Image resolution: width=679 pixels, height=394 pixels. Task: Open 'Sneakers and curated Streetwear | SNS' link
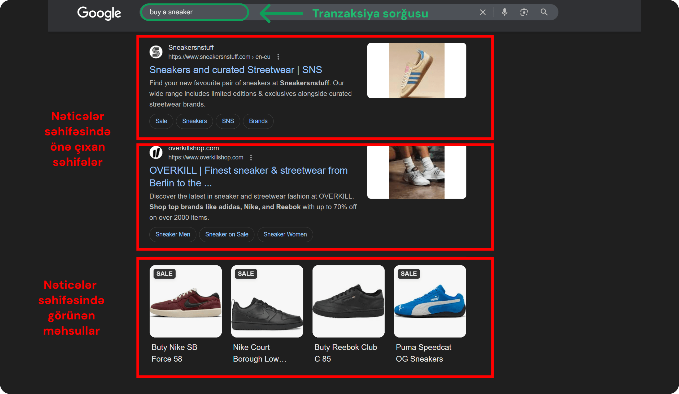(236, 70)
